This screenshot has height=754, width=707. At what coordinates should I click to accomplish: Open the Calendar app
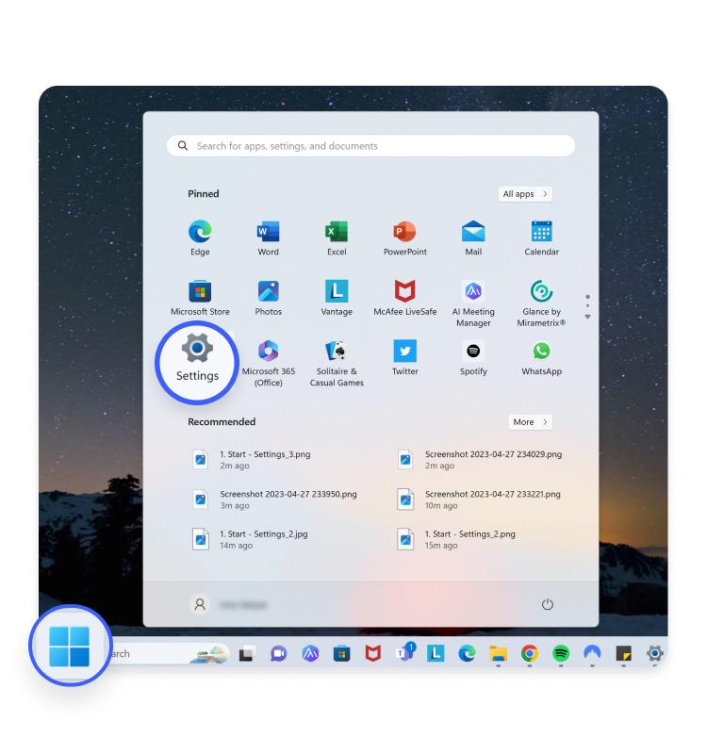click(541, 238)
